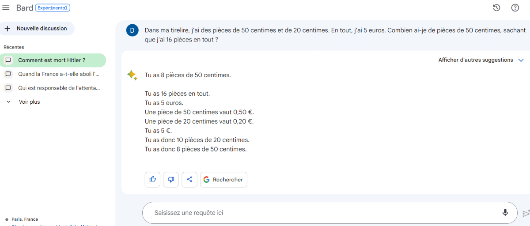
Task: Expand Afficher d'autres suggestions chevron
Action: (x=521, y=60)
